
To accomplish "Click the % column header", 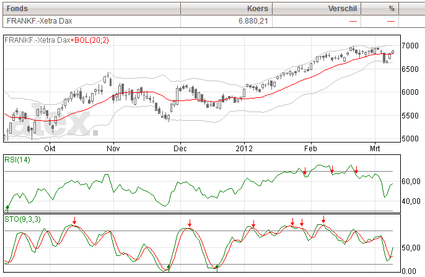I will (x=380, y=9).
